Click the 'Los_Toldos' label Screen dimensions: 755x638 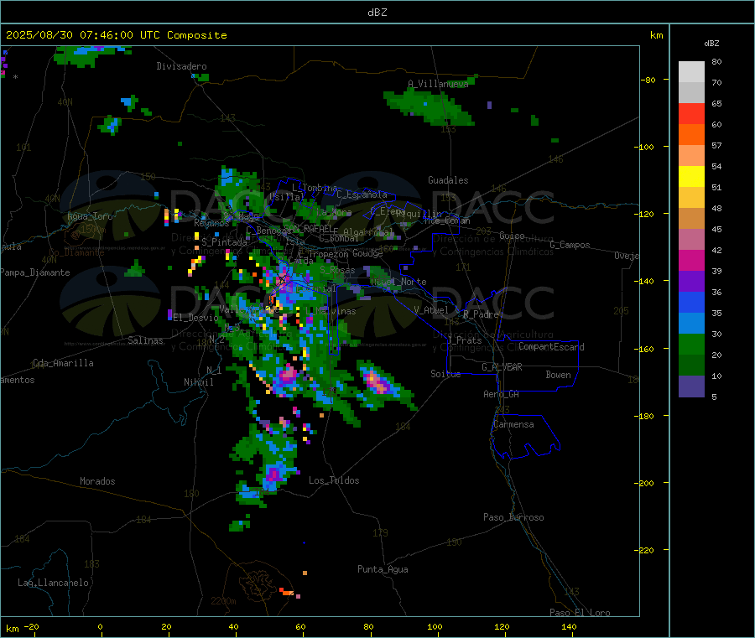[334, 480]
